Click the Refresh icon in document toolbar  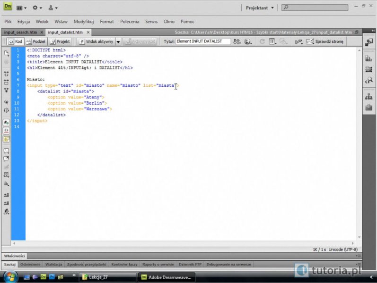click(262, 42)
